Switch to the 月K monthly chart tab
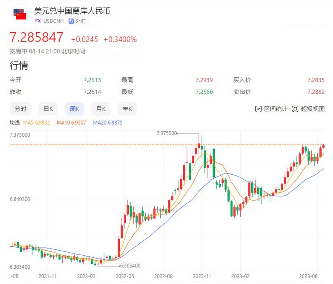333x284 pixels. click(101, 109)
